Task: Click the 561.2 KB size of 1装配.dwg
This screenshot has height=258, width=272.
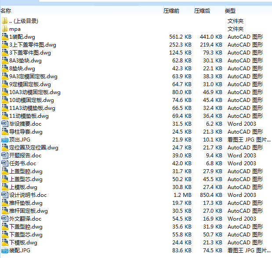Action: tap(181, 37)
